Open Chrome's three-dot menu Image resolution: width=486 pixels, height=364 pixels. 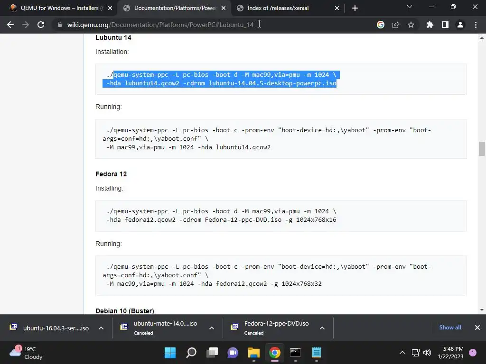click(x=476, y=25)
